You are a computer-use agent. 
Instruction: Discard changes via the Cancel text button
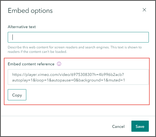point(118,126)
